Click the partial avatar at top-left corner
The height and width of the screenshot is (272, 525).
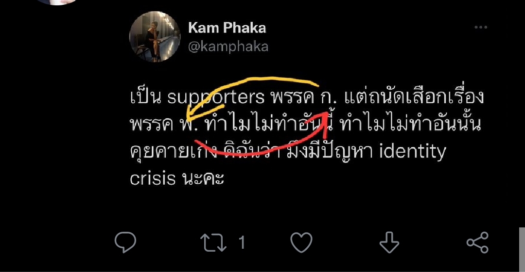57,2
